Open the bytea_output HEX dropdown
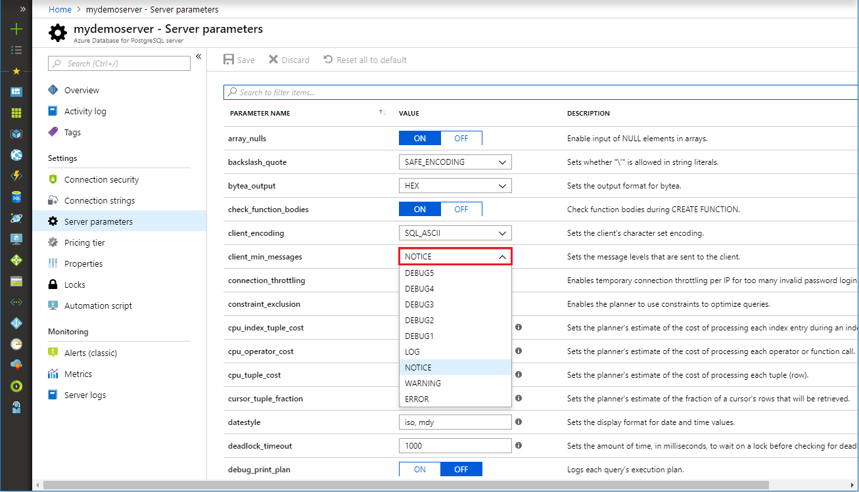Viewport: 859px width, 492px height. point(455,185)
